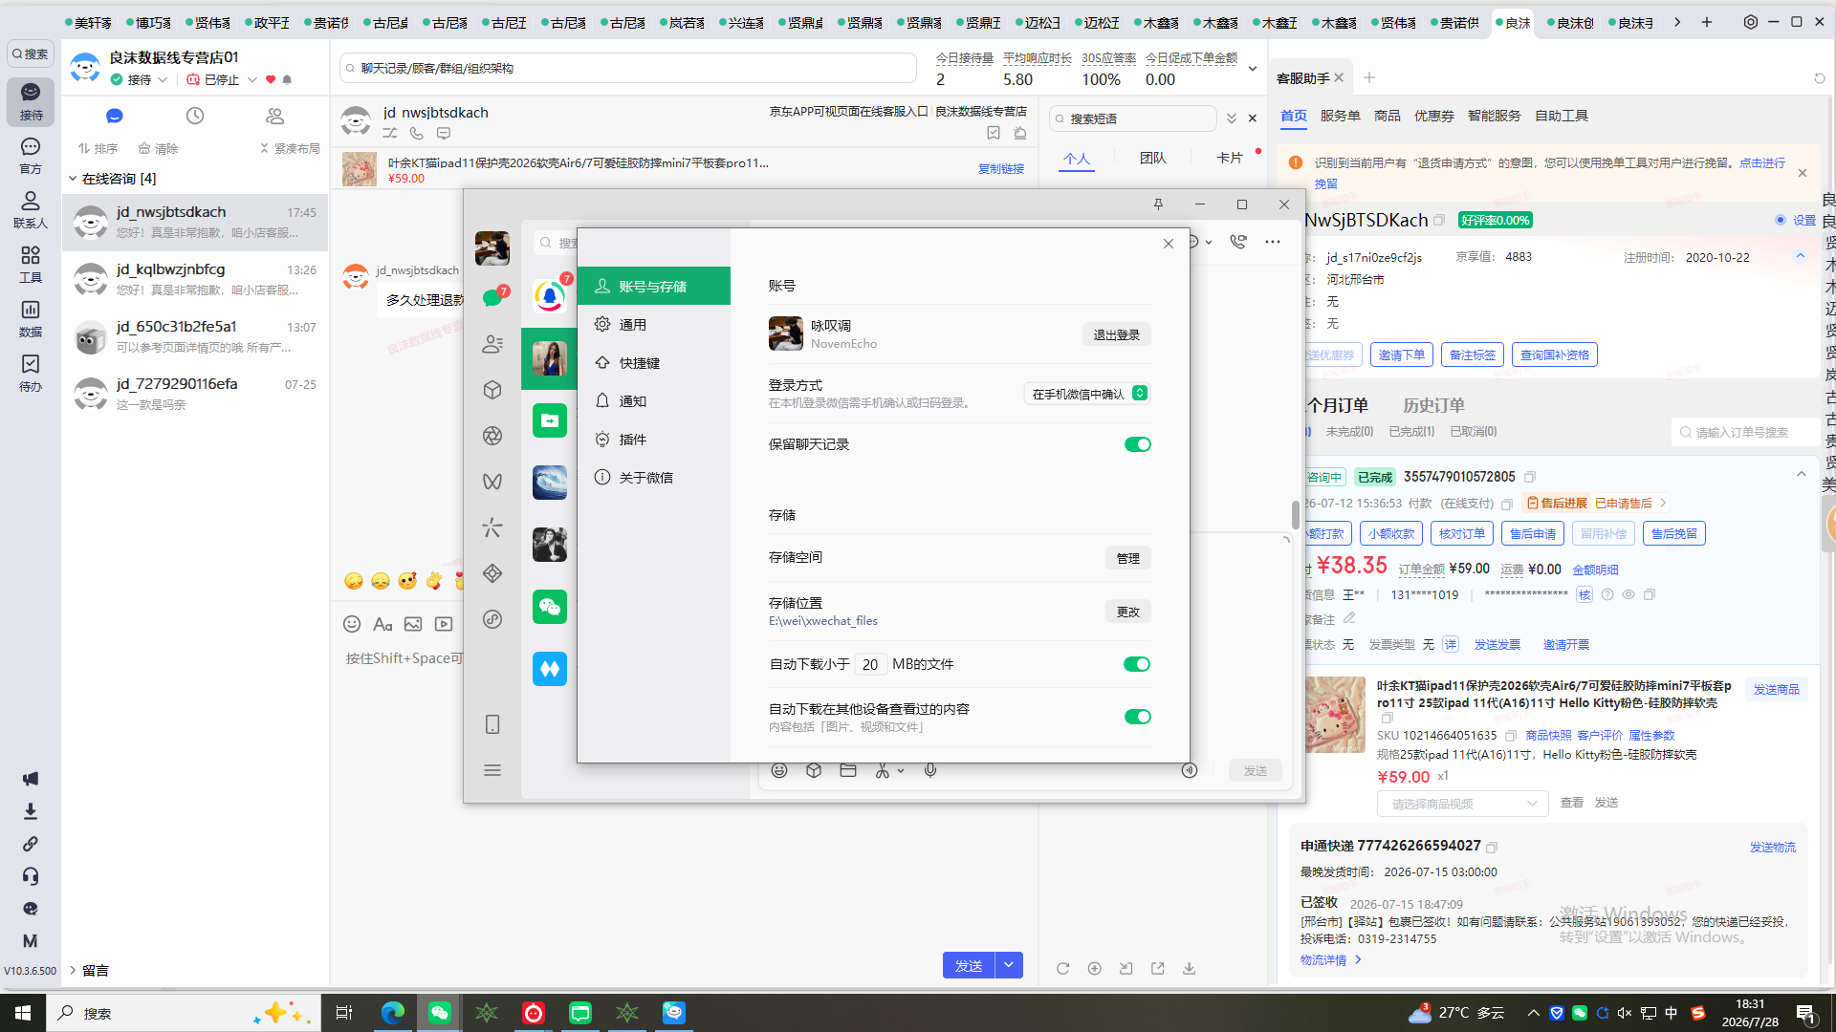The height and width of the screenshot is (1032, 1836).
Task: Select the scissors screenshot tool in WeChat
Action: (883, 770)
